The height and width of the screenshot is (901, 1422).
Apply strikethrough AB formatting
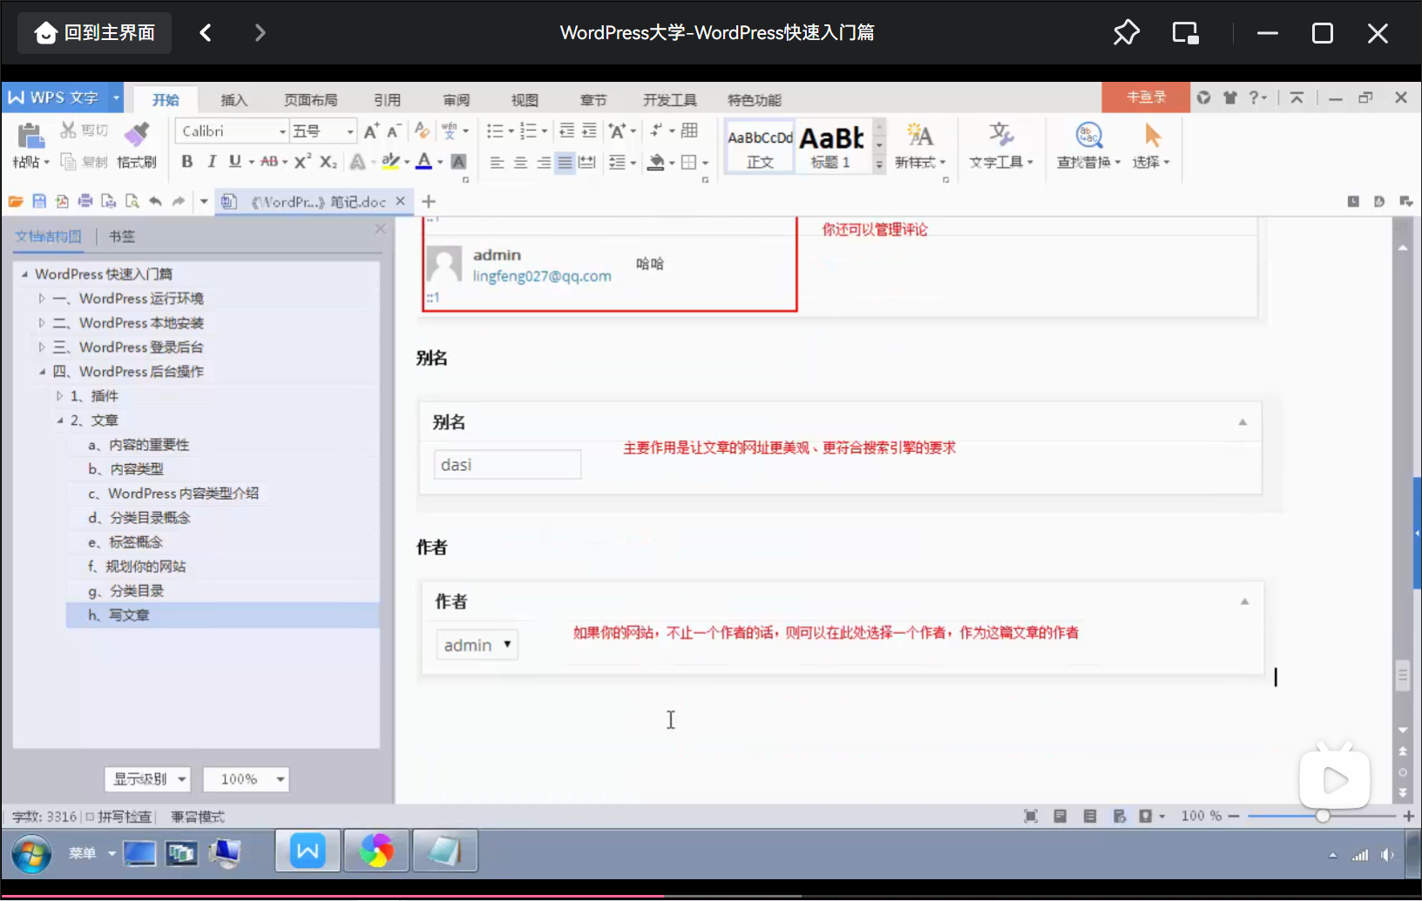[269, 161]
